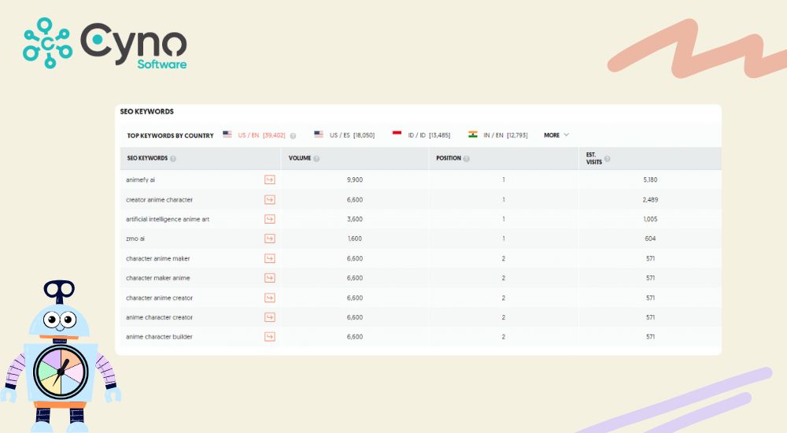787x433 pixels.
Task: Click the info icon next to Position header
Action: pos(466,158)
